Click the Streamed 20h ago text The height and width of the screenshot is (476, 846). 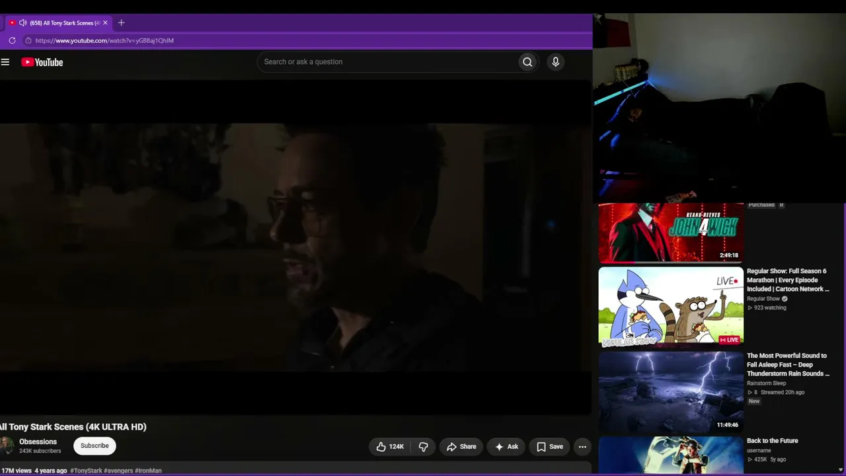(x=783, y=393)
